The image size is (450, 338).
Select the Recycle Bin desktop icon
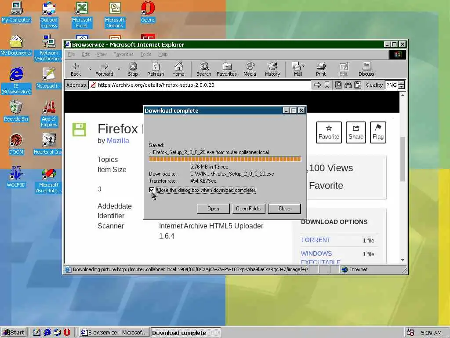click(16, 111)
